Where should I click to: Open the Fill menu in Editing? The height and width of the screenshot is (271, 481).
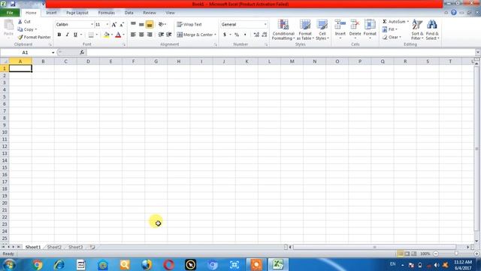click(389, 29)
